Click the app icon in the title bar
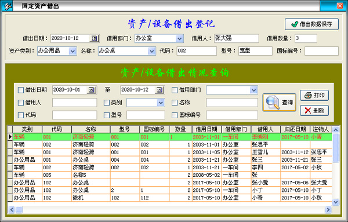The image size is (348, 222). coord(8,6)
